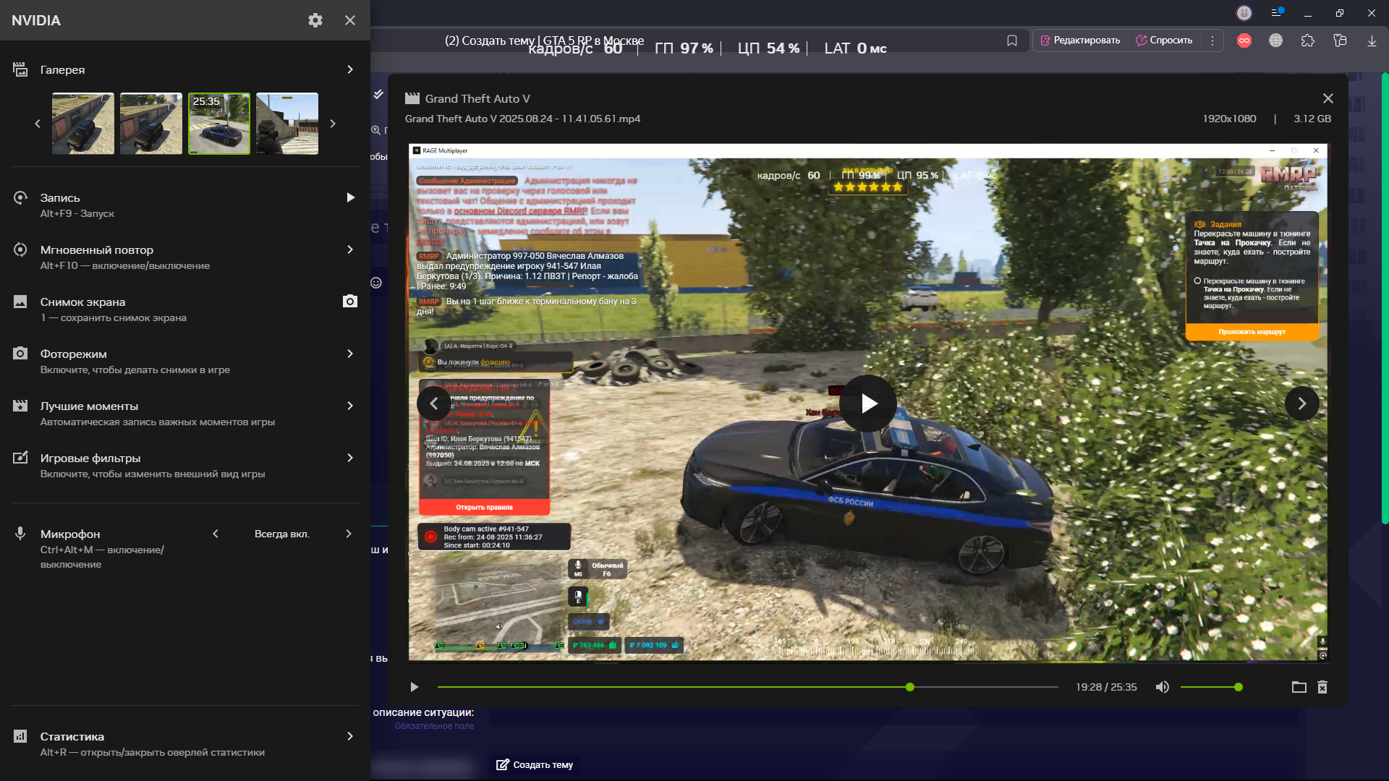The image size is (1389, 781).
Task: Click the browser extensions puzzle icon
Action: (1307, 40)
